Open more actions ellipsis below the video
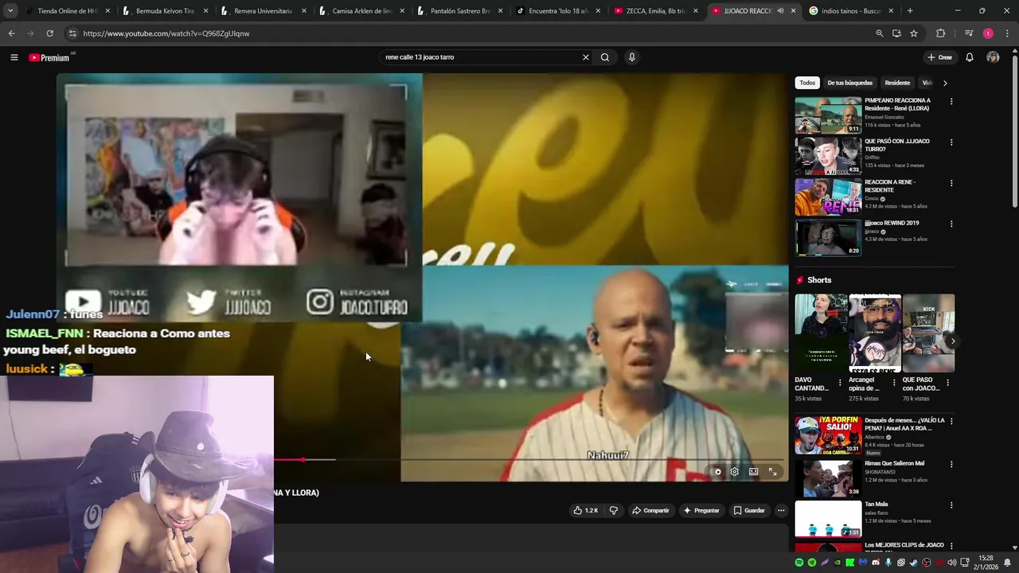The image size is (1019, 573). coord(781,510)
